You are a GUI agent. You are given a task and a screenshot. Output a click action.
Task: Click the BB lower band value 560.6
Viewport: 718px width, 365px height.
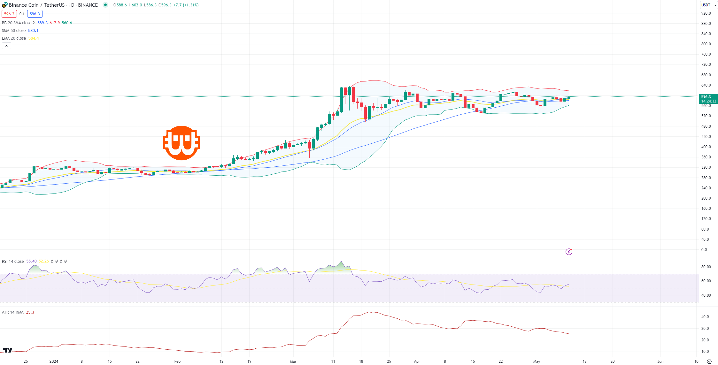67,23
